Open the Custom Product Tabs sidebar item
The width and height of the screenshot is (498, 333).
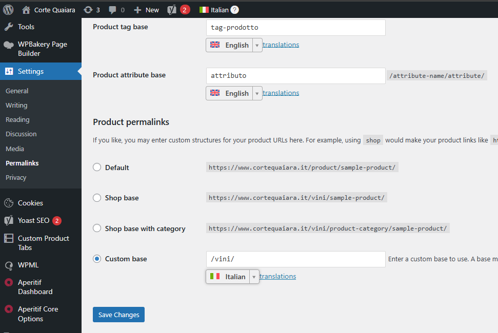click(43, 243)
